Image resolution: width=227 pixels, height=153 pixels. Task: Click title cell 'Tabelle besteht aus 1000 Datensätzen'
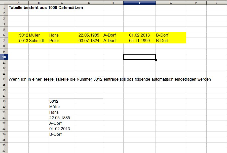point(46,8)
